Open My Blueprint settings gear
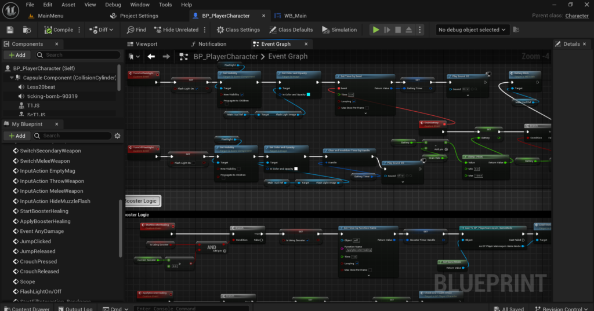594x311 pixels. click(117, 136)
